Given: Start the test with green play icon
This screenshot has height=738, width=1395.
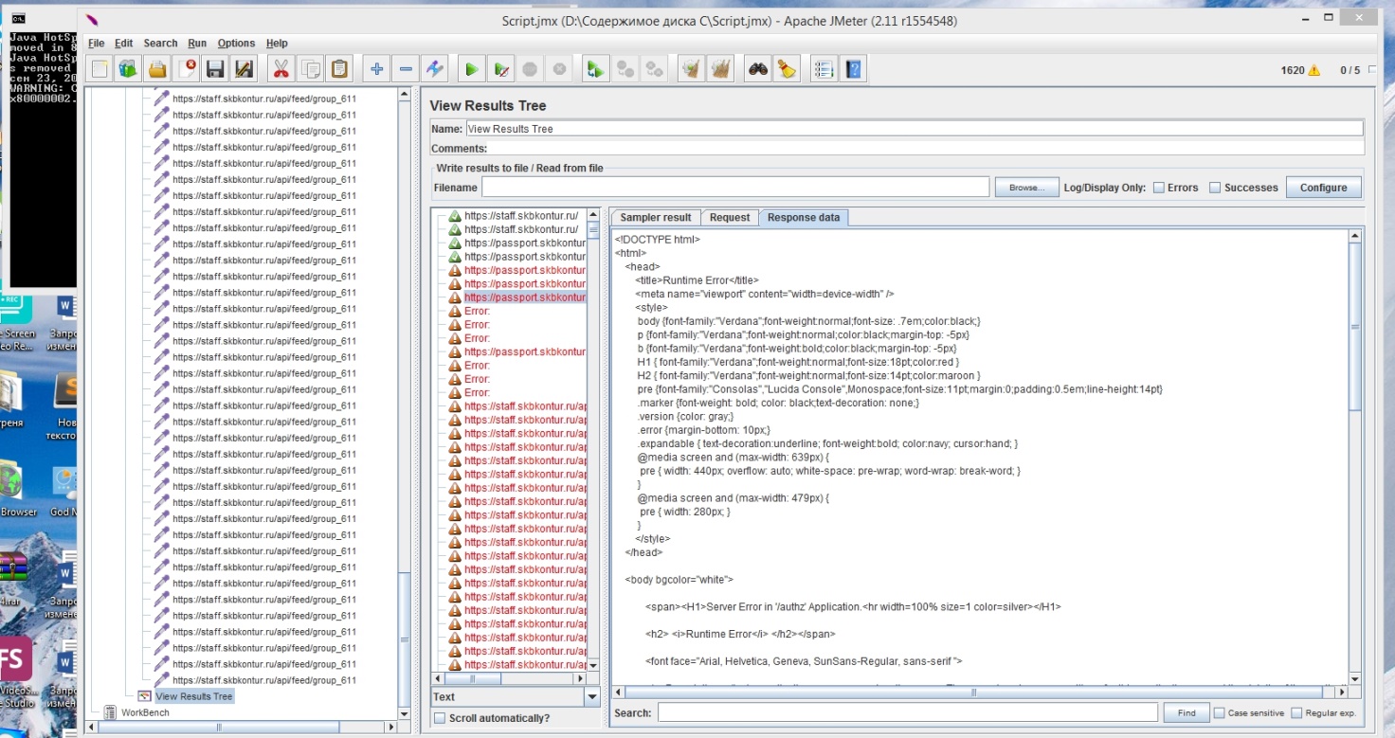Looking at the screenshot, I should (471, 68).
